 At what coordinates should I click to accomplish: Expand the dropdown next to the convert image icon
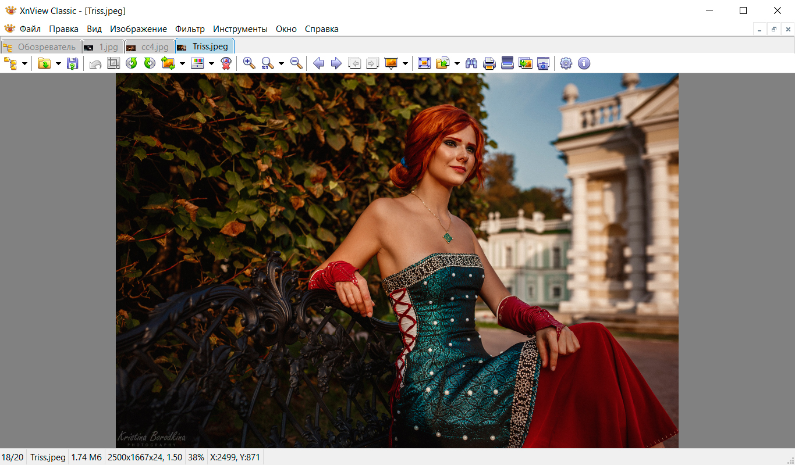pyautogui.click(x=182, y=63)
